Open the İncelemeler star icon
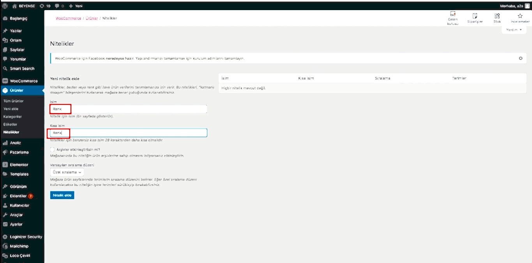Screen dimensions: 532x263 tap(520, 18)
